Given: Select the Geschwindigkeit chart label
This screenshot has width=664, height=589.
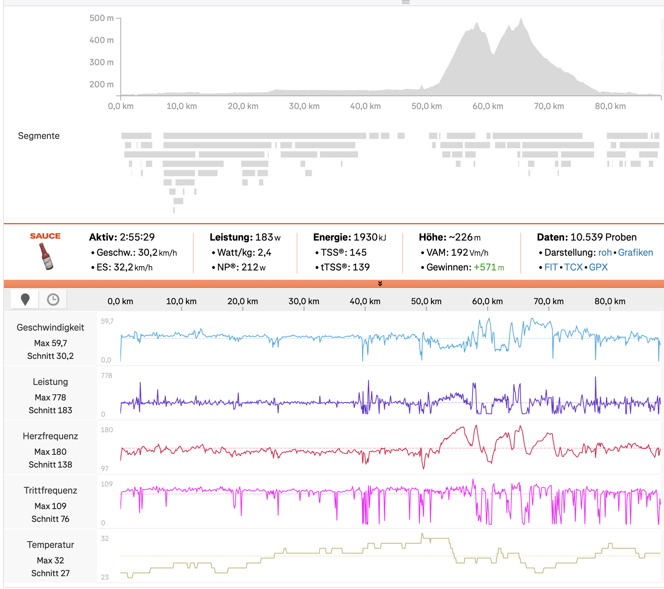Looking at the screenshot, I should tap(50, 327).
